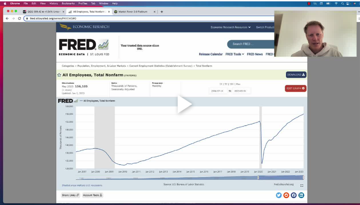Viewport: 360px width, 205px height.
Task: Play the video with the center play button
Action: [x=185, y=104]
